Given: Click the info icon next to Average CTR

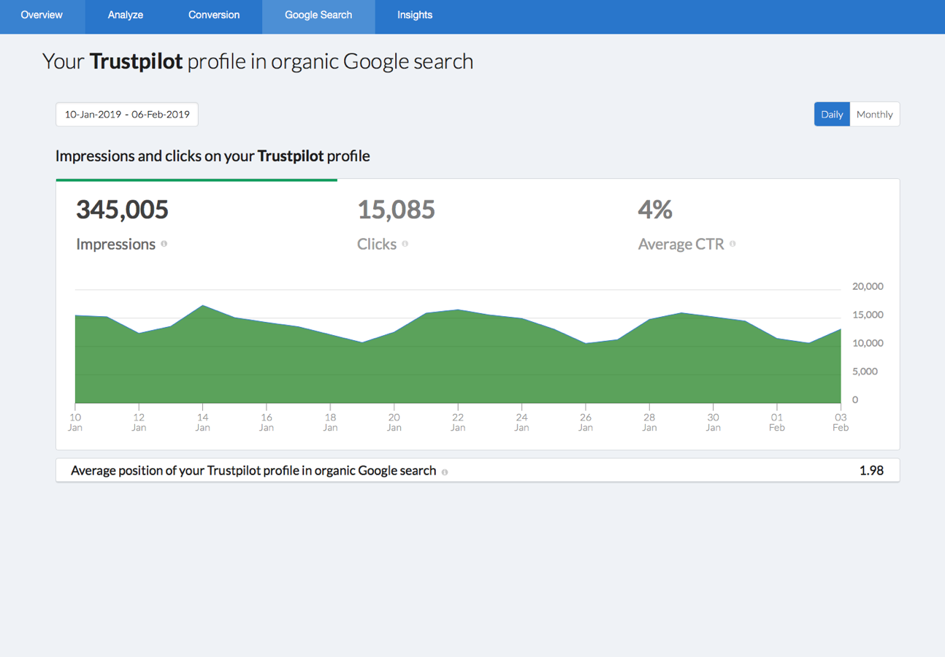Looking at the screenshot, I should point(732,245).
